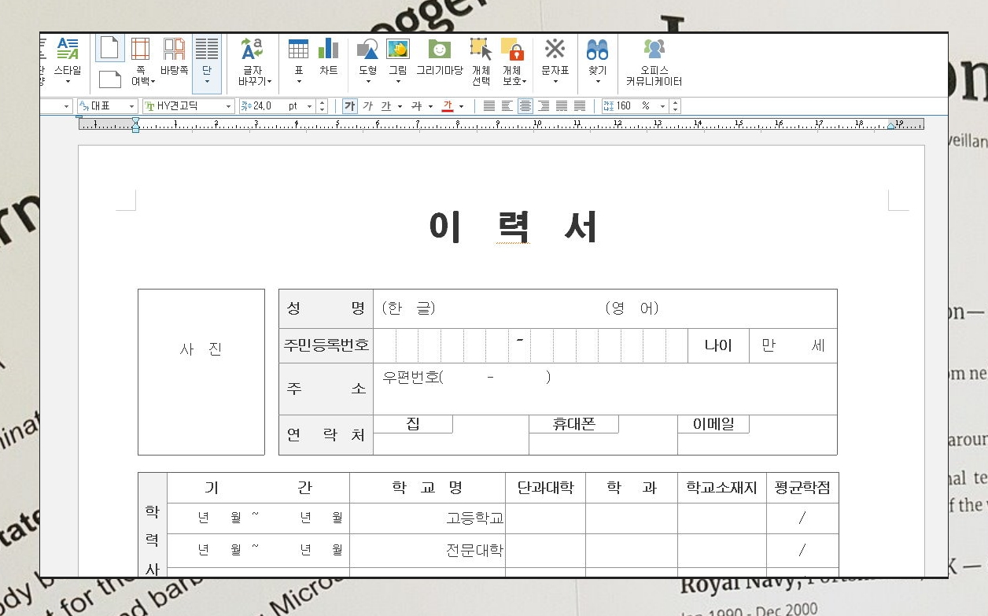Click the 연 락 처 label cell
988x616 pixels.
[x=326, y=435]
